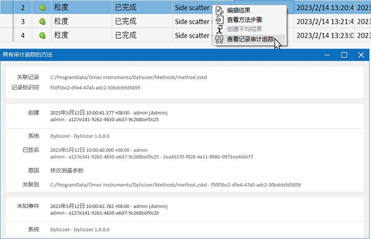371x239 pixels.
Task: Click the view method steps icon
Action: pyautogui.click(x=219, y=19)
